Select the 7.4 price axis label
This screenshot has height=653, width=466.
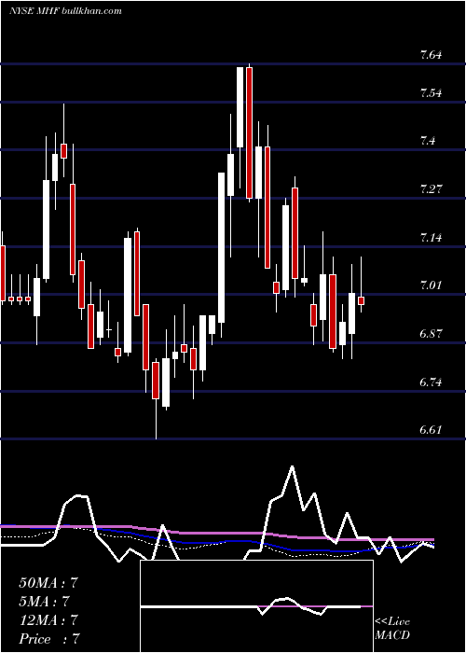pyautogui.click(x=428, y=141)
